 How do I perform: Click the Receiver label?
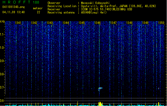54,9
